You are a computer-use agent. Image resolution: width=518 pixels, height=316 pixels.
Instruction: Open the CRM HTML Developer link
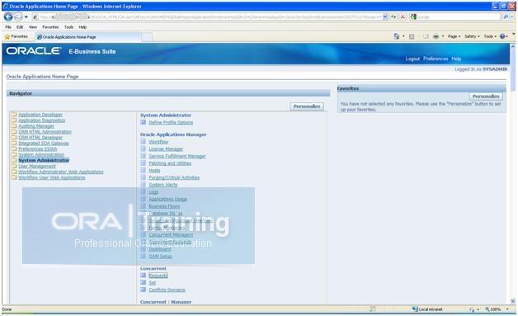click(40, 138)
